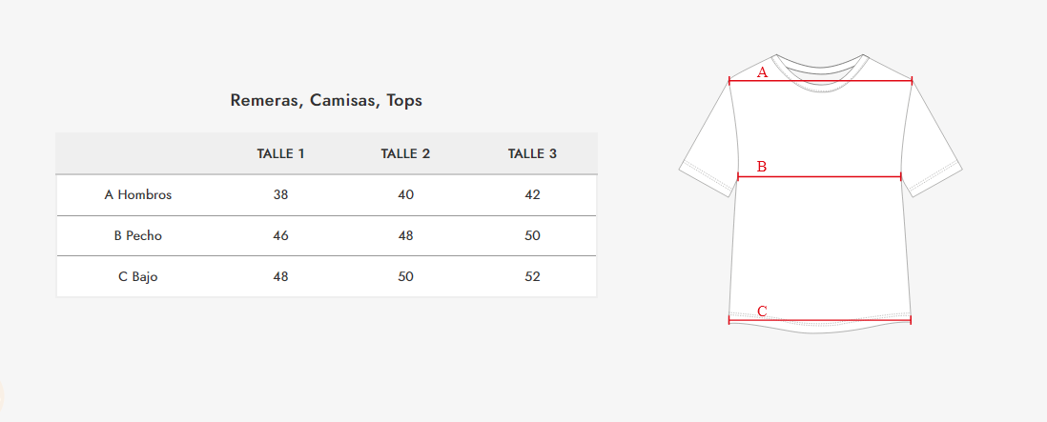
Task: Click the Bajo value 52
Action: pos(532,277)
